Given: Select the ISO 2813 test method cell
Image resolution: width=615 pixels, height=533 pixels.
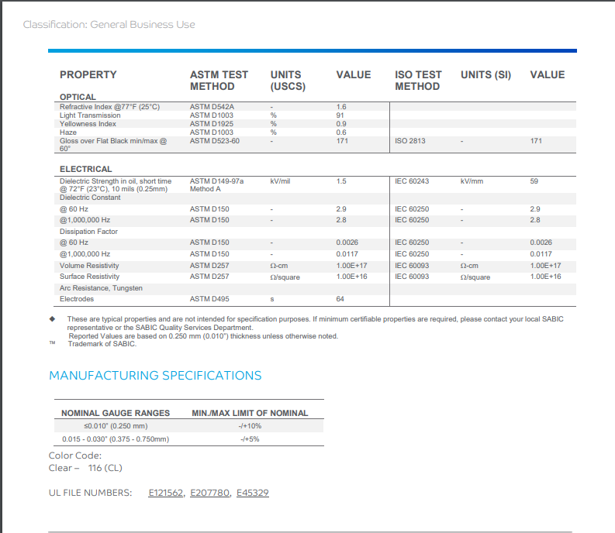Looking at the screenshot, I should coord(410,141).
